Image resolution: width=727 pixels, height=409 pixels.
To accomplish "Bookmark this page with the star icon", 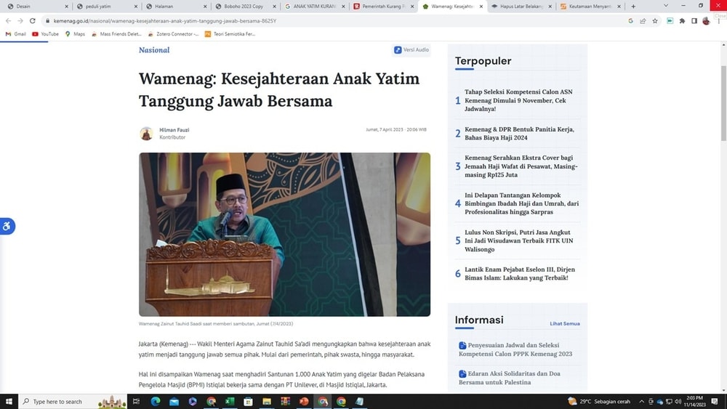I will 655,21.
